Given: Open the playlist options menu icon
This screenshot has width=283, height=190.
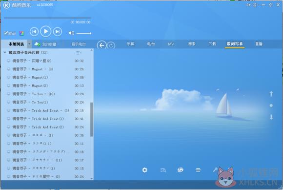Looking at the screenshot, I should 79,53.
